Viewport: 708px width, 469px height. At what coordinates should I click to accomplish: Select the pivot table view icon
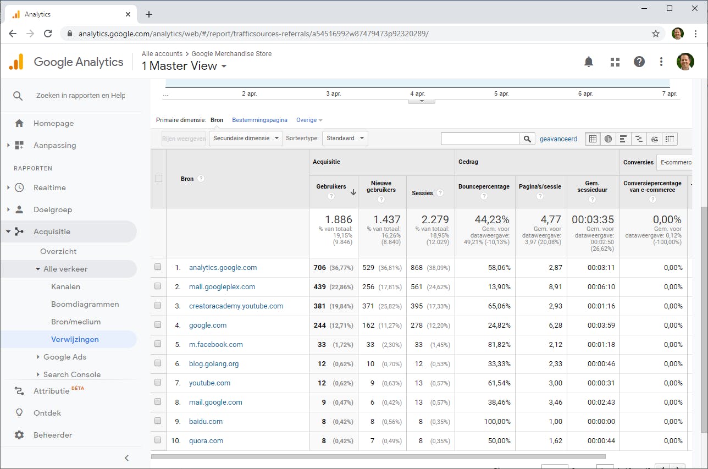pos(670,139)
